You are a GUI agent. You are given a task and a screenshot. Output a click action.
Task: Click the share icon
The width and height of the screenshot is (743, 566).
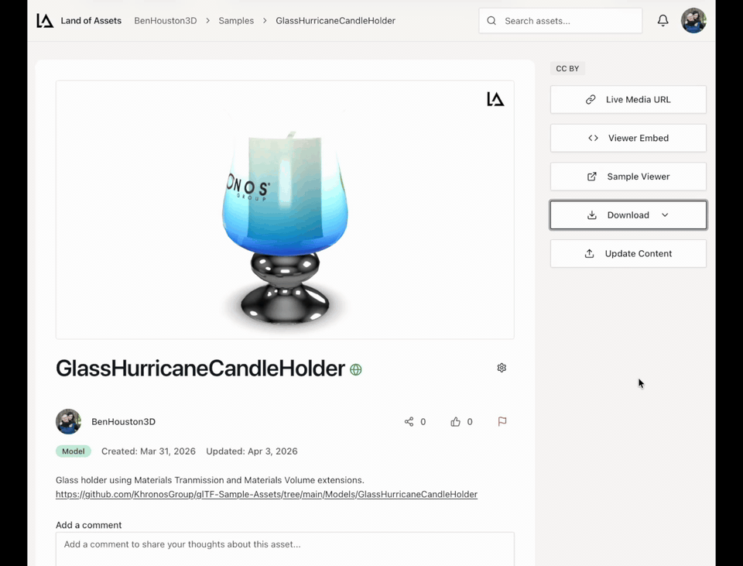click(x=409, y=421)
